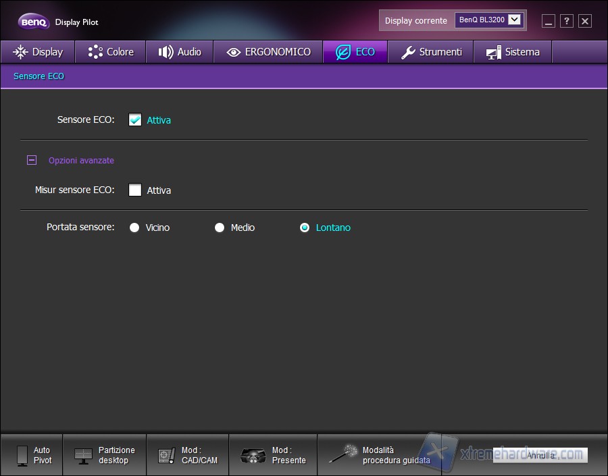Activate Mod: CAD/CAM picture mode

188,455
